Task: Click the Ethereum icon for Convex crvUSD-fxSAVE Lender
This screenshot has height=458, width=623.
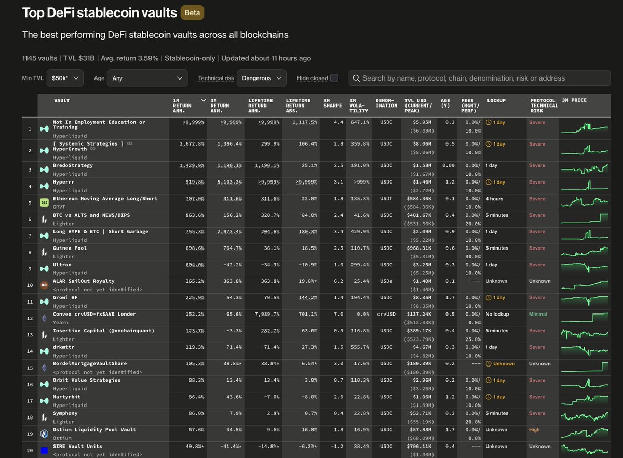Action: pyautogui.click(x=45, y=318)
